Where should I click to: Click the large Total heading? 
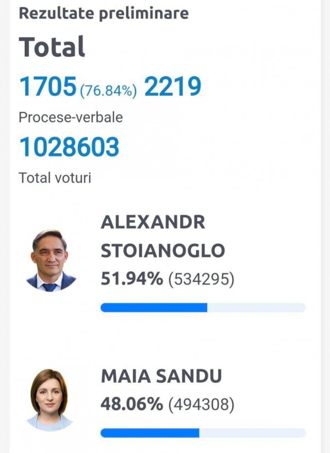point(52,47)
